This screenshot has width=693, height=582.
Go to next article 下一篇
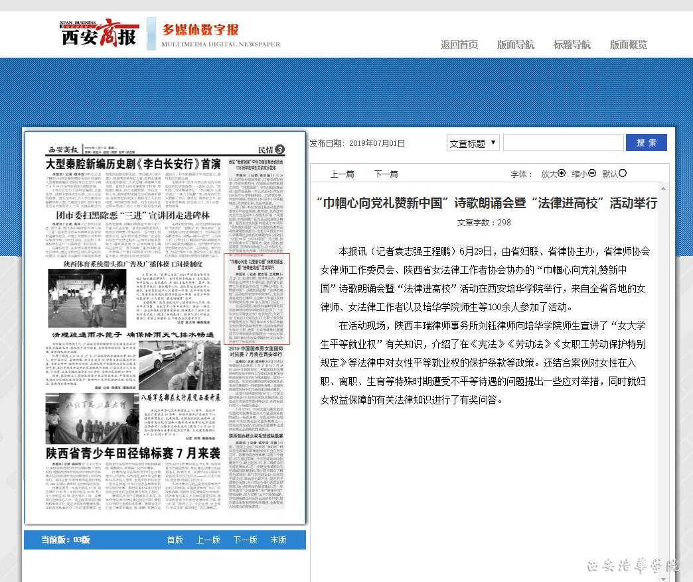pos(386,174)
